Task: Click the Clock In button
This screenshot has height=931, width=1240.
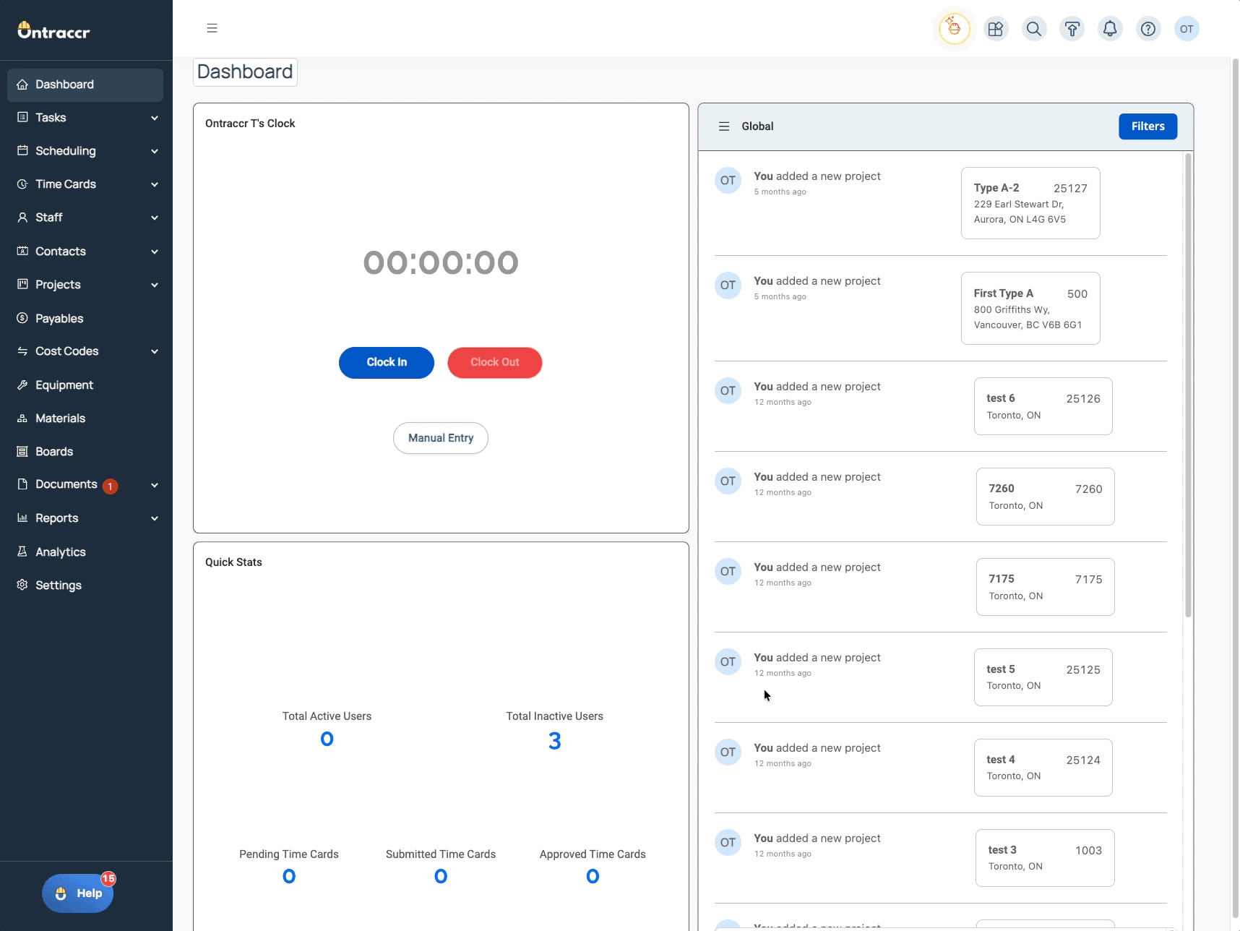Action: pyautogui.click(x=387, y=362)
